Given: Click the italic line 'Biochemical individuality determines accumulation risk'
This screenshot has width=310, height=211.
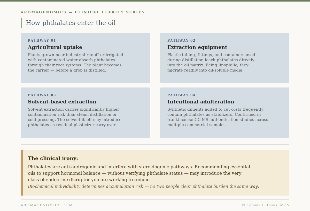Looking at the screenshot, I should [x=143, y=186].
